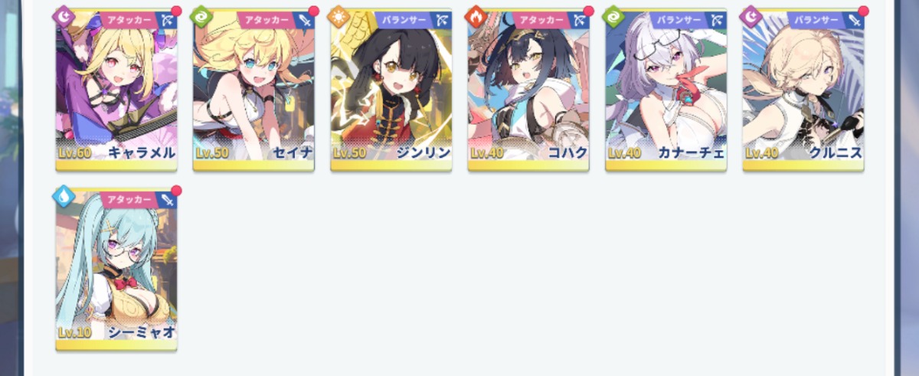Image resolution: width=919 pixels, height=376 pixels.
Task: Click the wind element icon on カナーチェ
Action: click(613, 15)
